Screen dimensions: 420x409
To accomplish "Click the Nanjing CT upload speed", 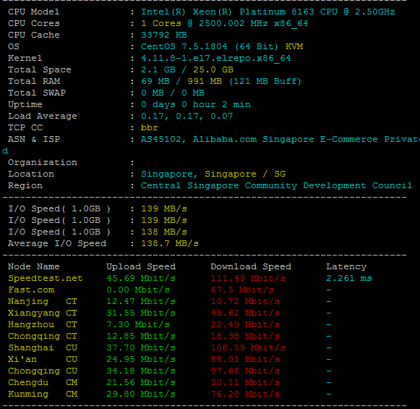I will point(141,301).
